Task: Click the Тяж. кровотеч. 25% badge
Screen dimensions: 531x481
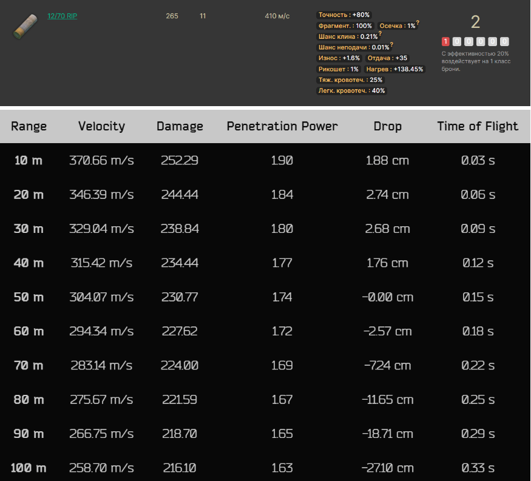Action: [350, 80]
